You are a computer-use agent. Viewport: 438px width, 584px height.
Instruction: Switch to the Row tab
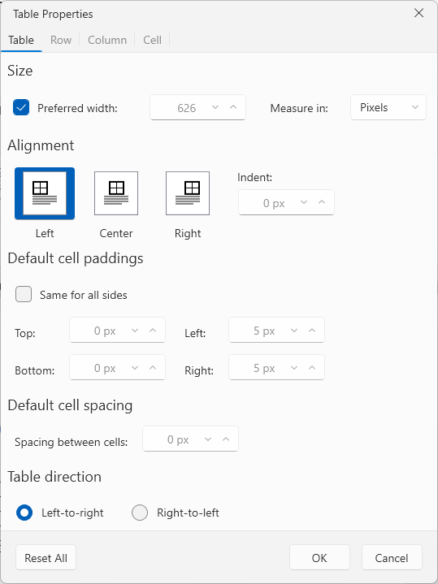click(61, 40)
